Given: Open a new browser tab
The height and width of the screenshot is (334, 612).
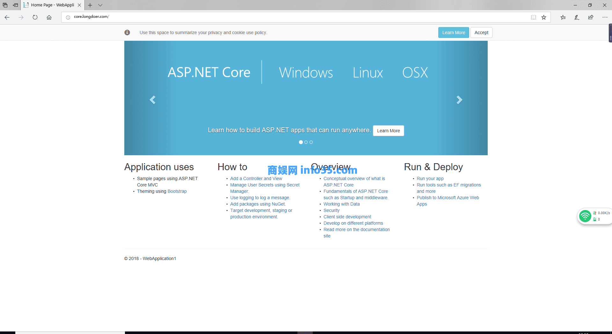Looking at the screenshot, I should (90, 5).
